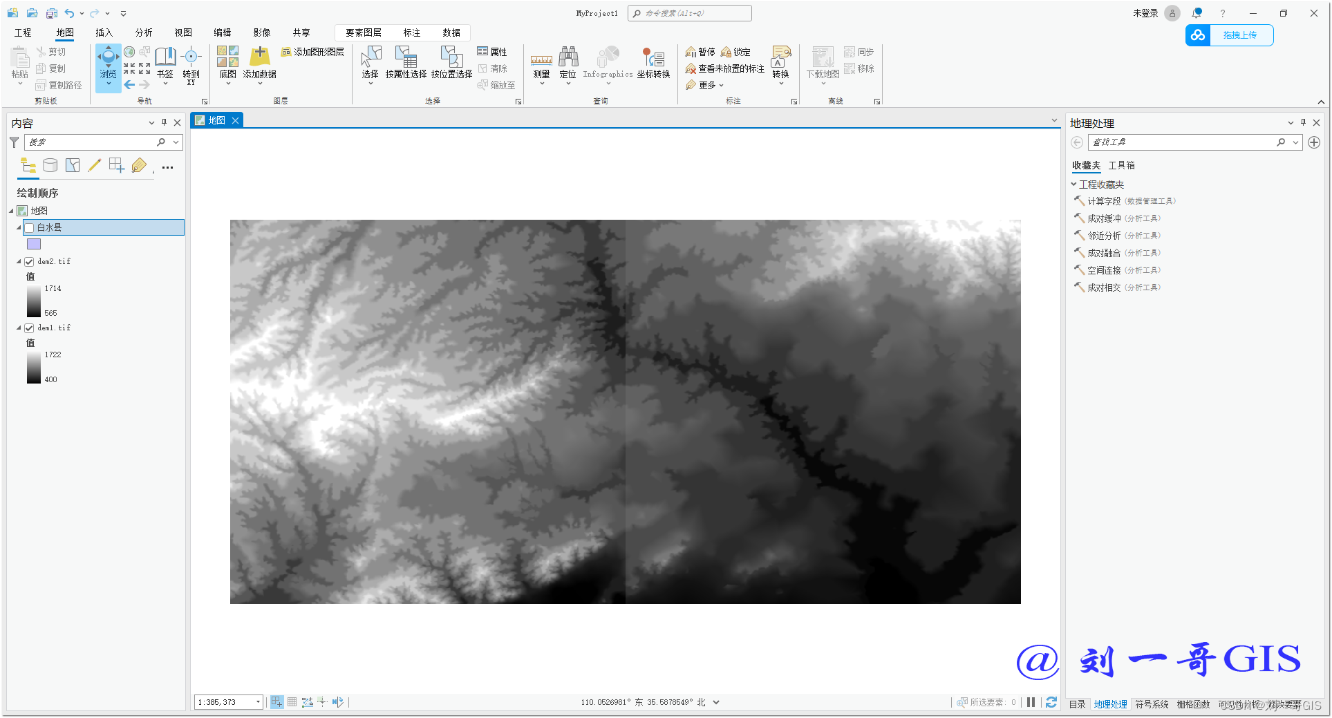This screenshot has height=718, width=1332.
Task: Switch Contents to list by selection
Action: (73, 166)
